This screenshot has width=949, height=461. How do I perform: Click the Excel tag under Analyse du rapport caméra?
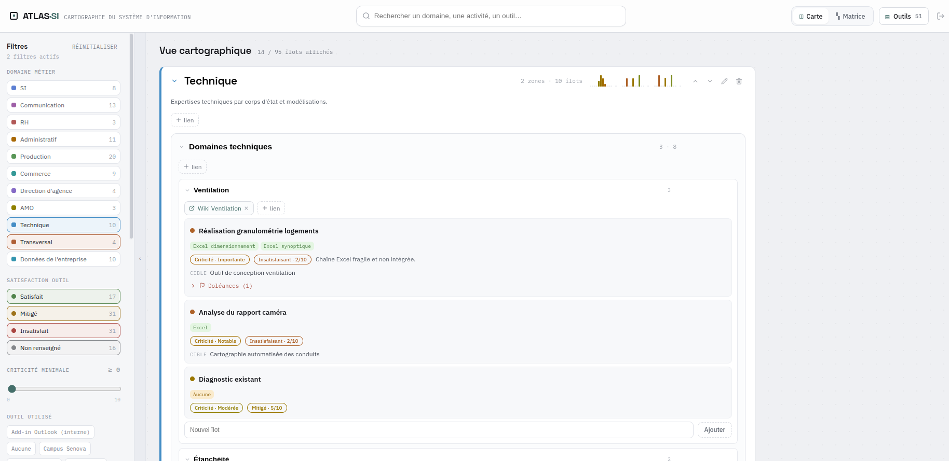200,328
